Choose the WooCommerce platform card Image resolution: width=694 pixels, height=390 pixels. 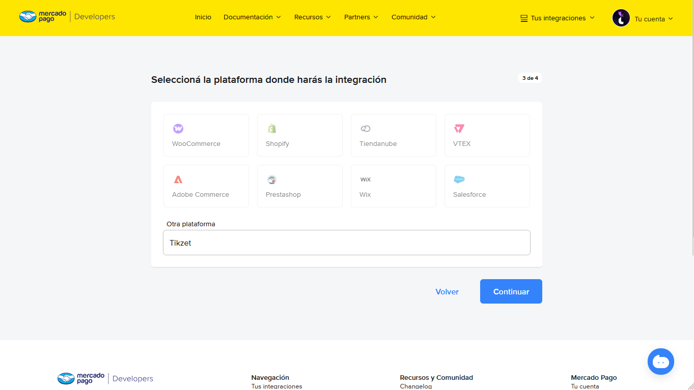[x=206, y=135]
